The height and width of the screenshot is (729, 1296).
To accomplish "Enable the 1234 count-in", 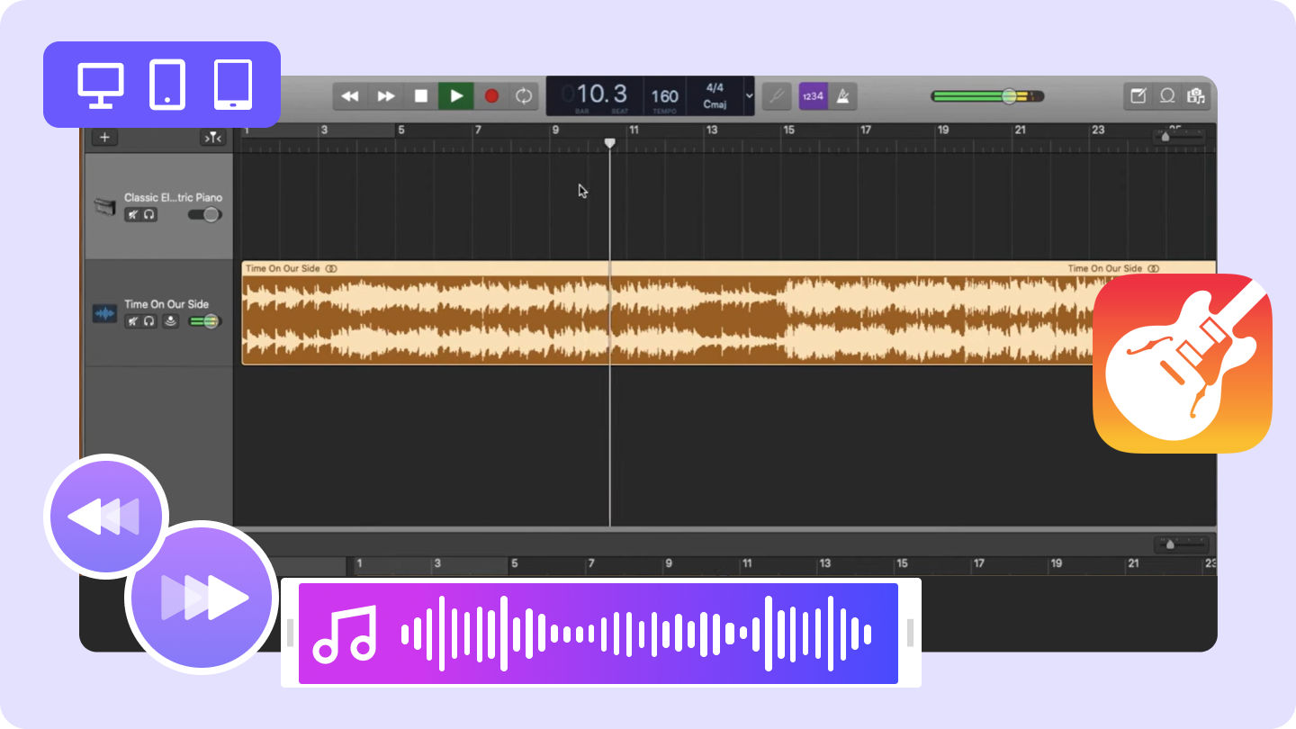I will click(812, 95).
